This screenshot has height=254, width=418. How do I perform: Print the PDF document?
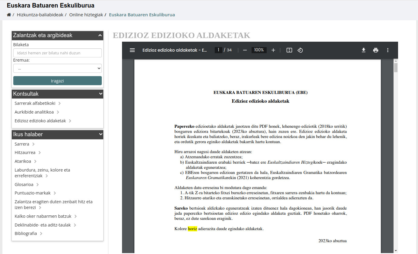click(376, 50)
